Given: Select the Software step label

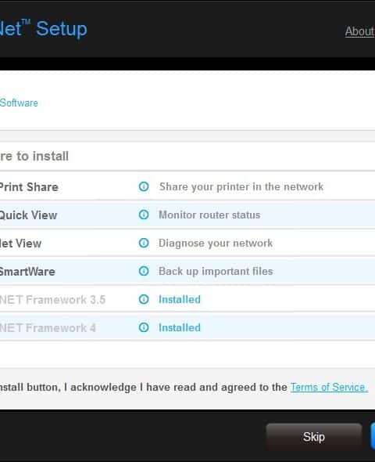Looking at the screenshot, I should 19,103.
